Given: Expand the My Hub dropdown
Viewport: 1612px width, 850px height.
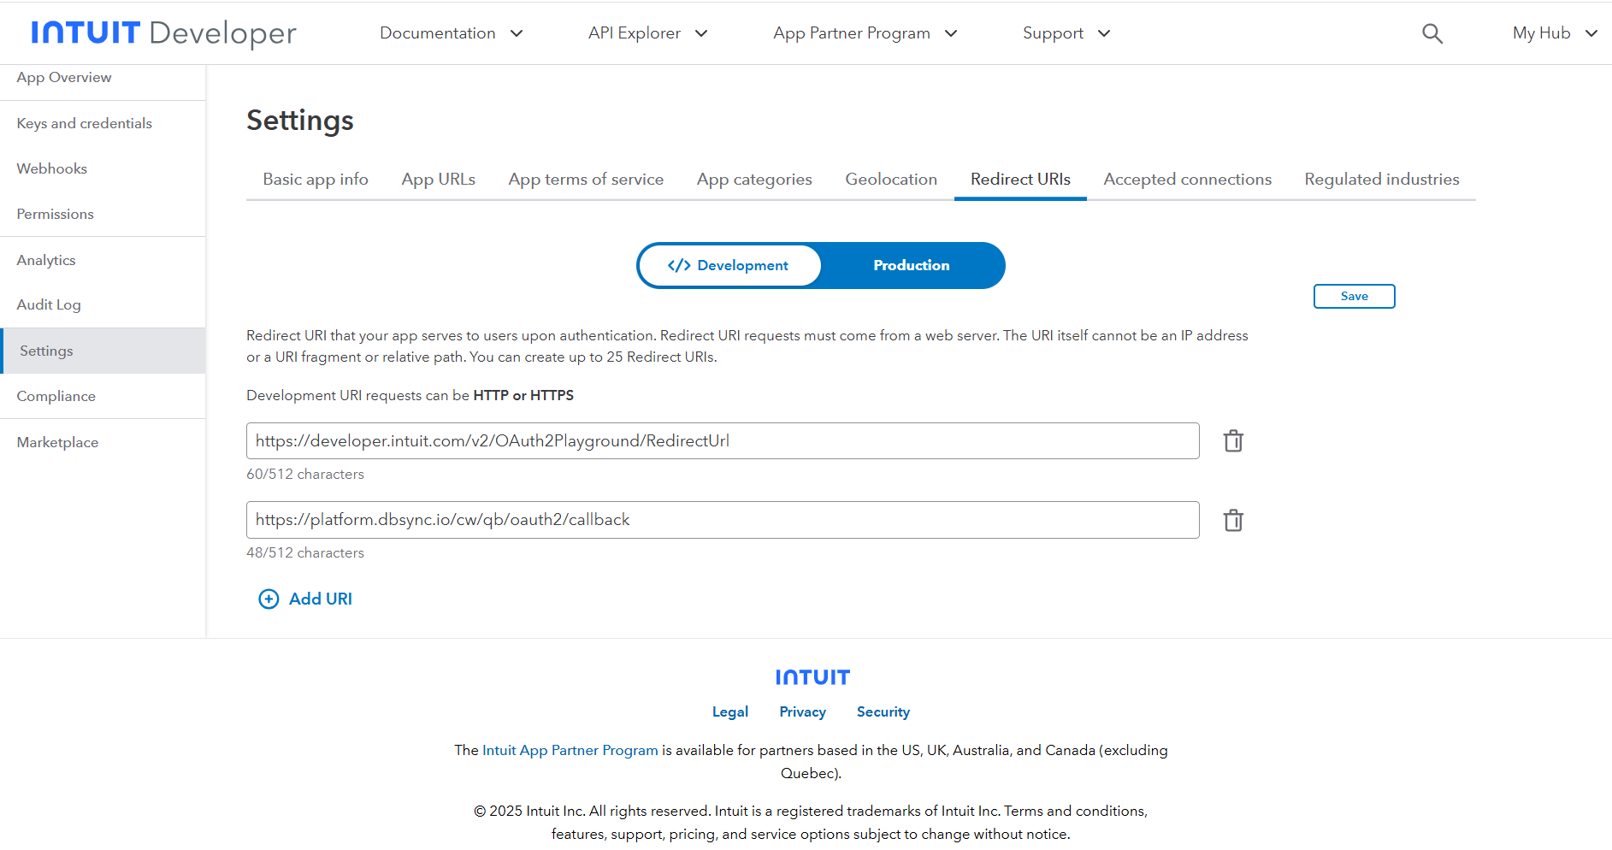Looking at the screenshot, I should [x=1554, y=33].
